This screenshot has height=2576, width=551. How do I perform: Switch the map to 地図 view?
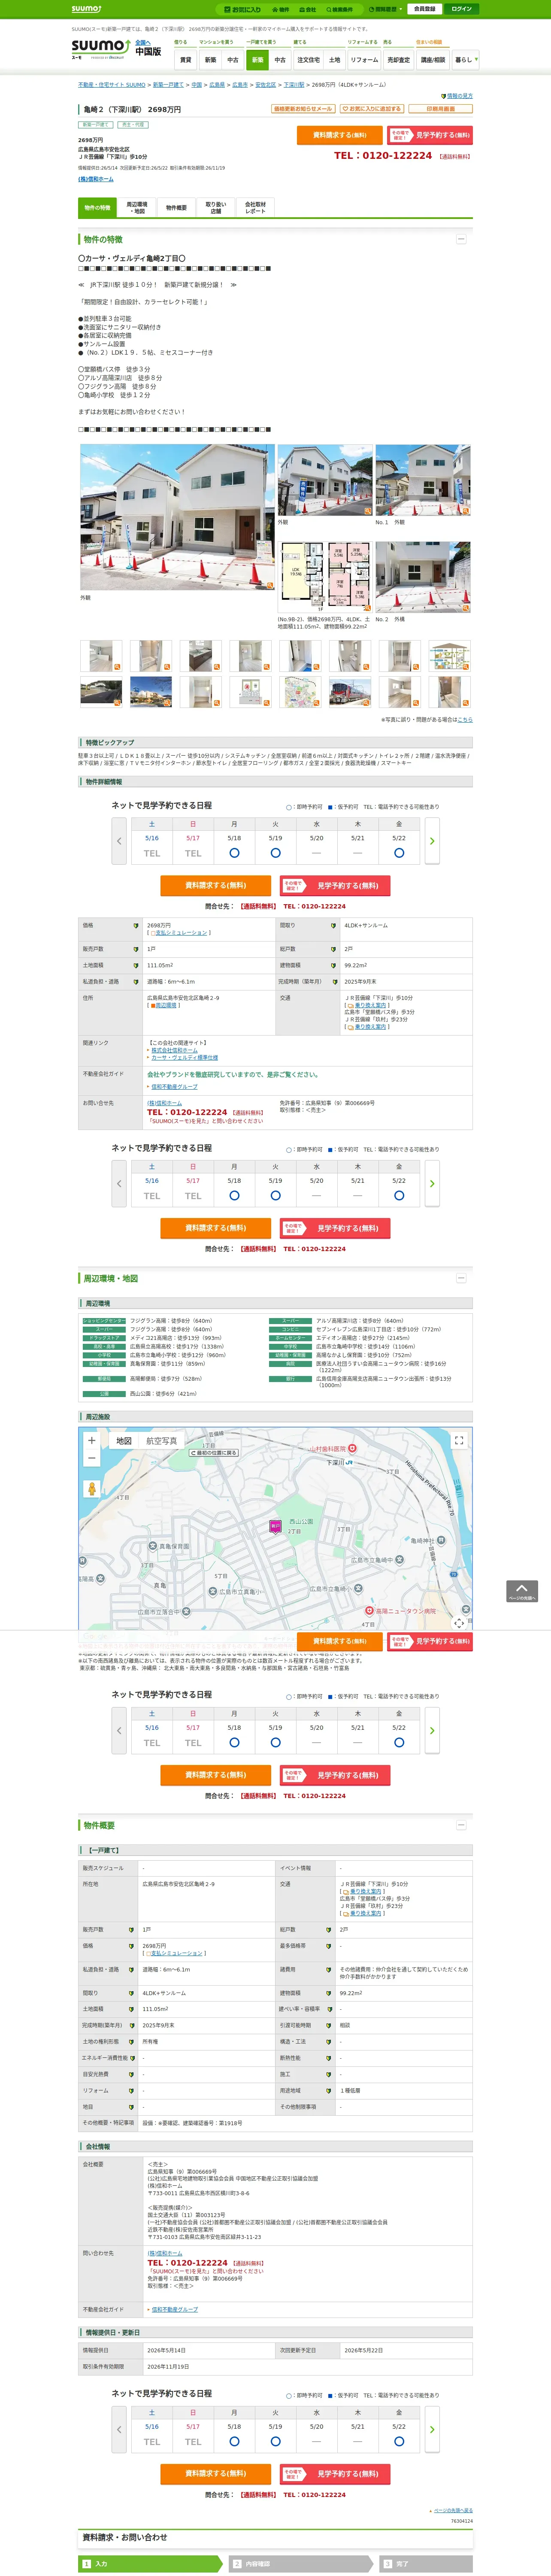click(124, 1441)
